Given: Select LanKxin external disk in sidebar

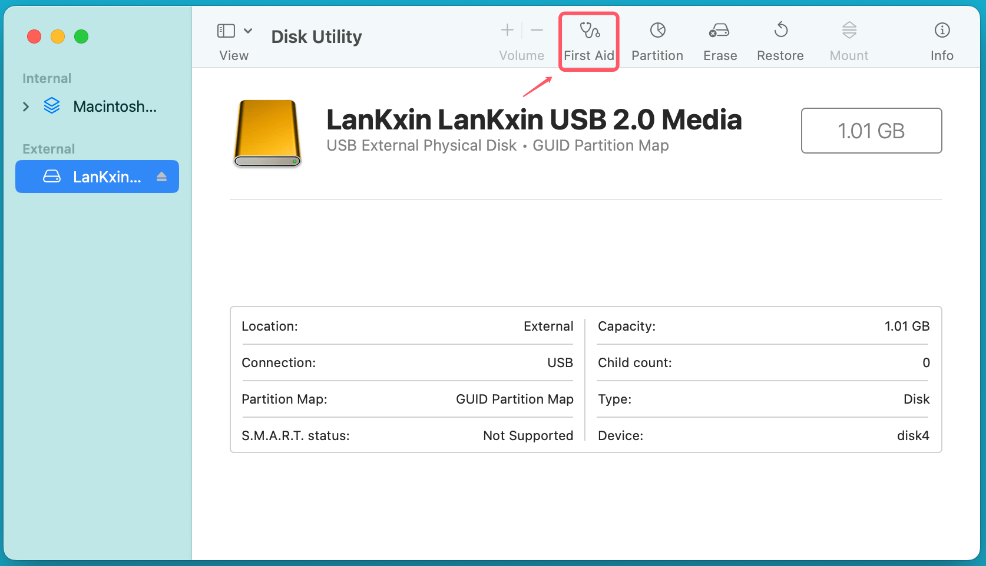Looking at the screenshot, I should (x=106, y=177).
